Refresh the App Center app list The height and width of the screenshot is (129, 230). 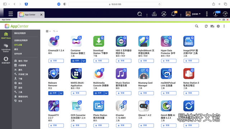(206, 26)
